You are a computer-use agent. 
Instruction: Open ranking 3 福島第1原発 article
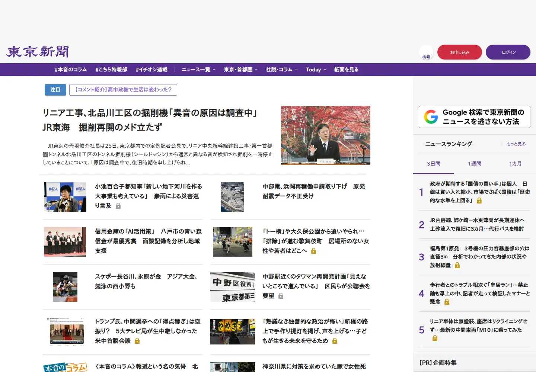[479, 257]
